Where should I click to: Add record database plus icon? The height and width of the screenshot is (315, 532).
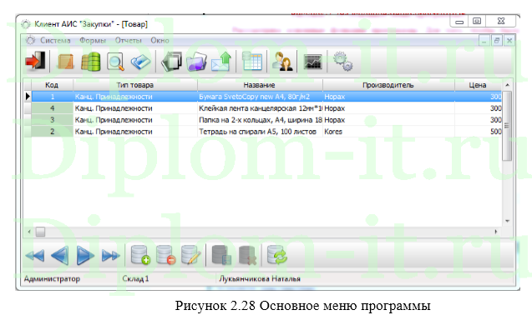click(x=140, y=255)
